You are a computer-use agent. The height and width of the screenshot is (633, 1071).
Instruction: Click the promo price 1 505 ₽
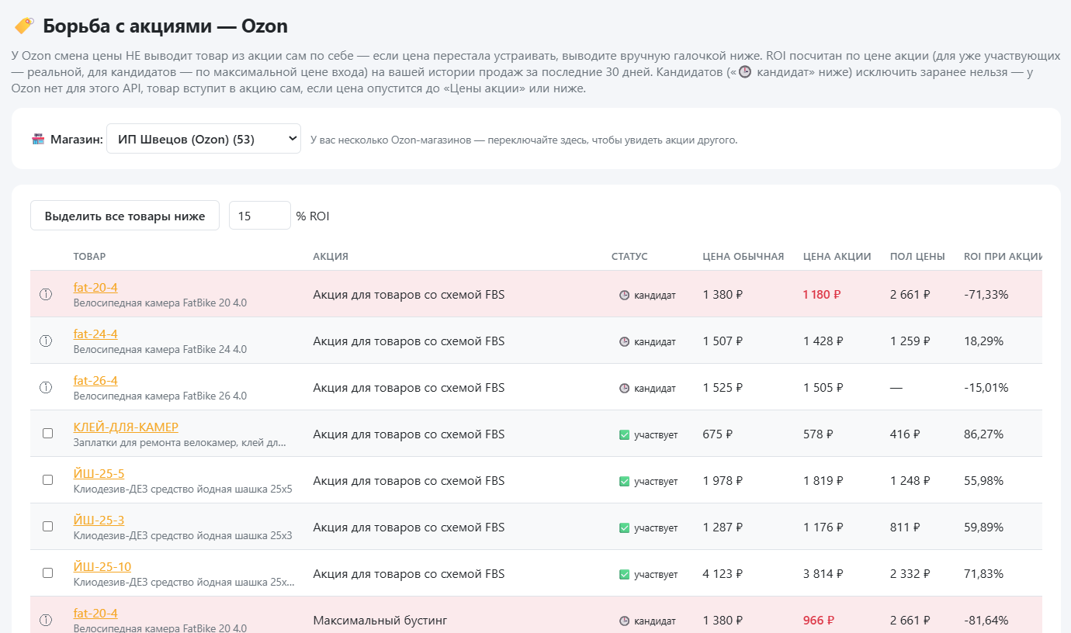[823, 388]
